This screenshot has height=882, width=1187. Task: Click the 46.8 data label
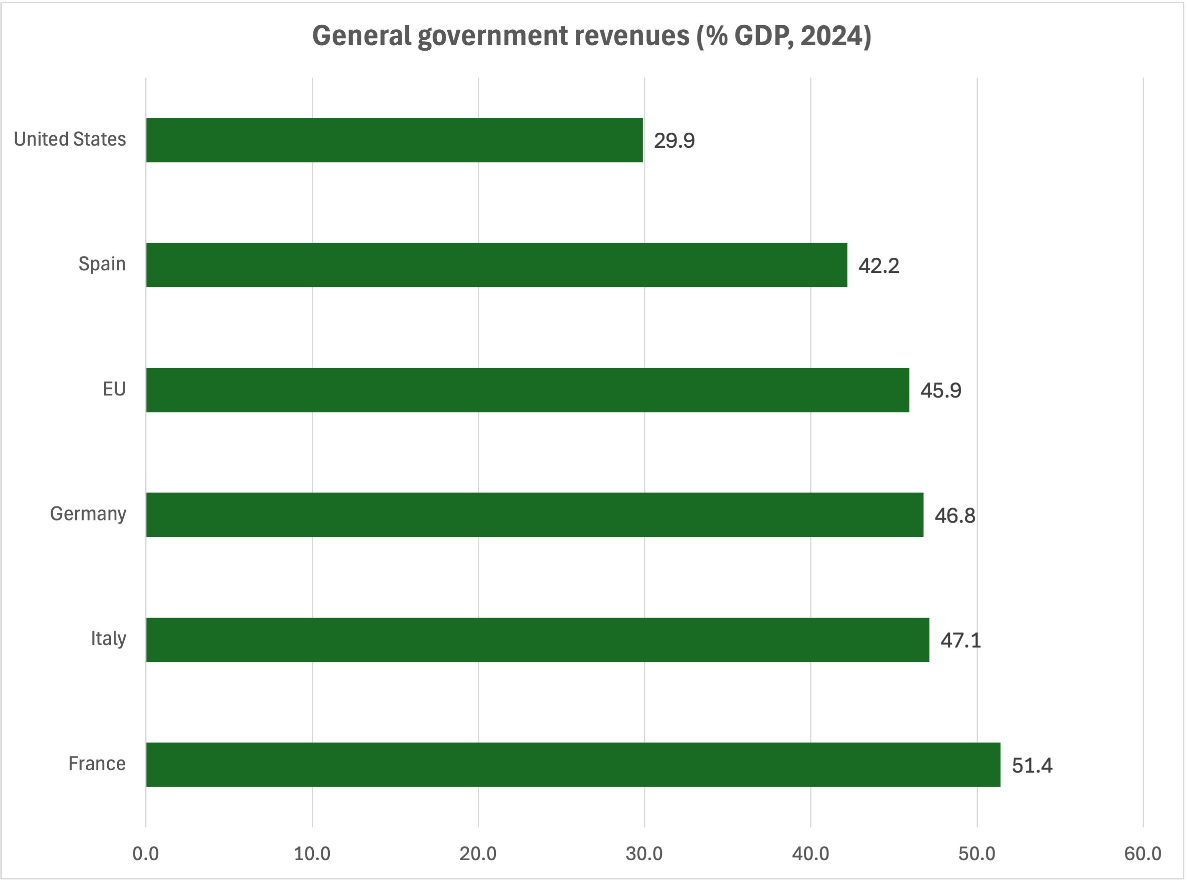pyautogui.click(x=955, y=516)
